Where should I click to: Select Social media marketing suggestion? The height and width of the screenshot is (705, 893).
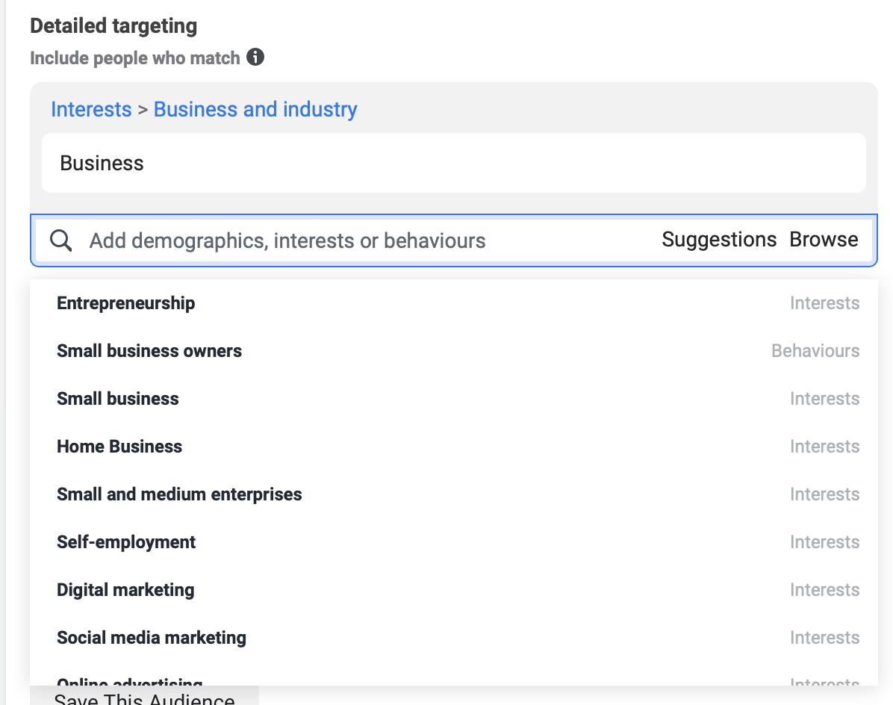coord(152,638)
